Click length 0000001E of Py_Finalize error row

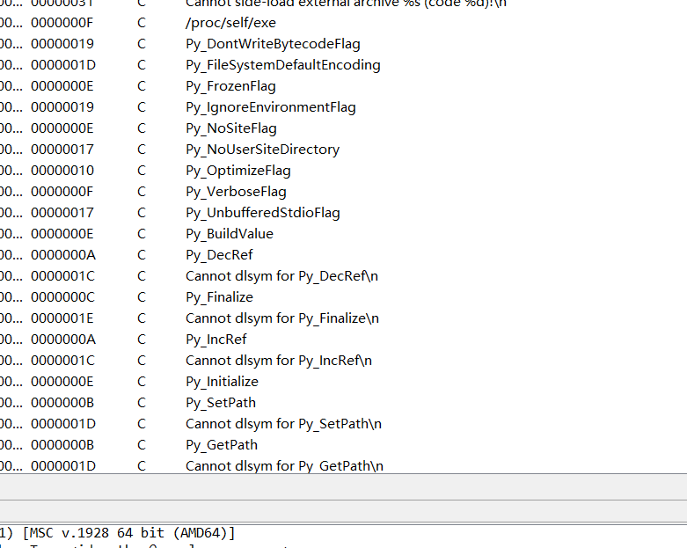point(62,318)
